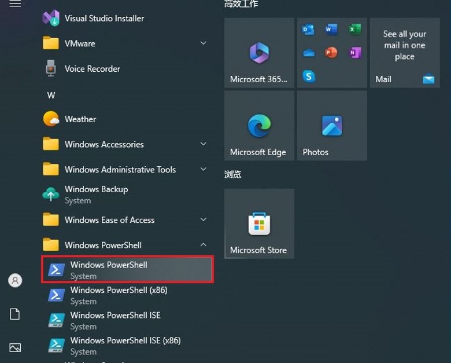Expand Windows Administrative Tools chevron

click(x=203, y=169)
